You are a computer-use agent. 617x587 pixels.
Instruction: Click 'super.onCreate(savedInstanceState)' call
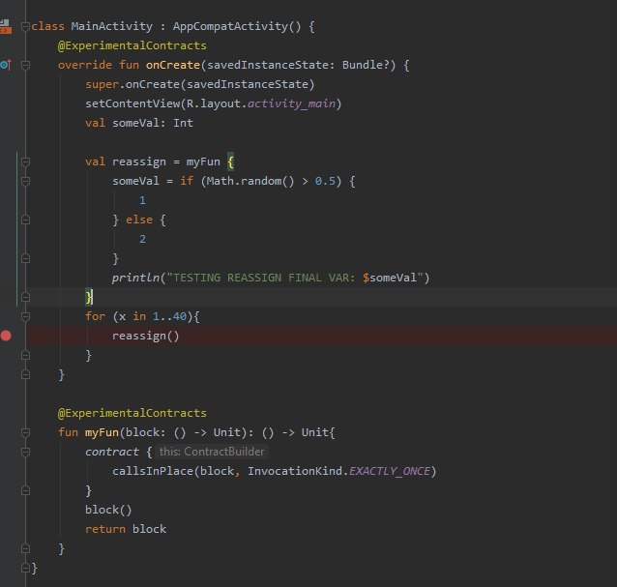pos(200,84)
